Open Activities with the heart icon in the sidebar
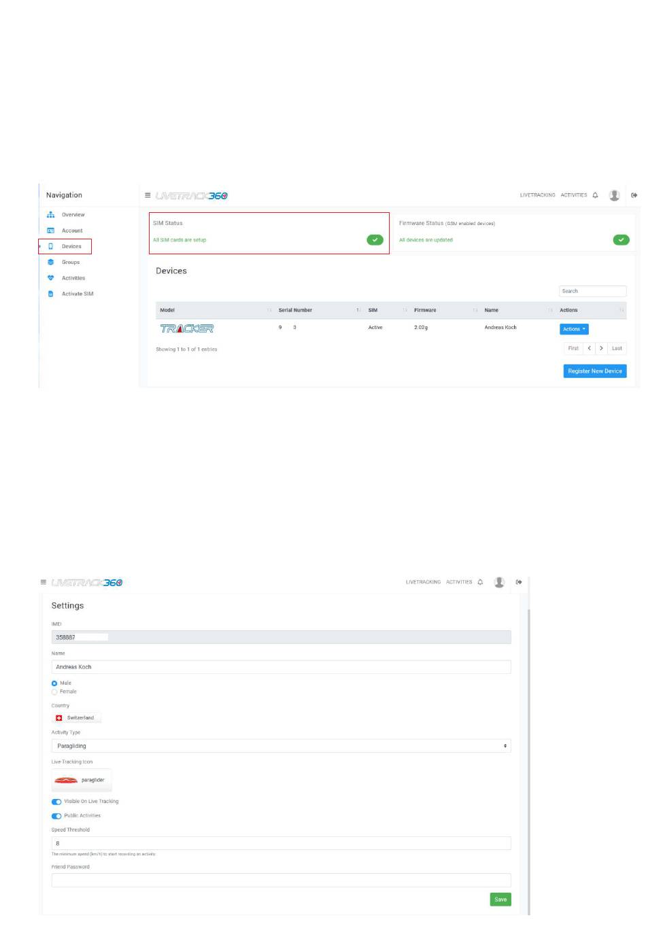 73,278
